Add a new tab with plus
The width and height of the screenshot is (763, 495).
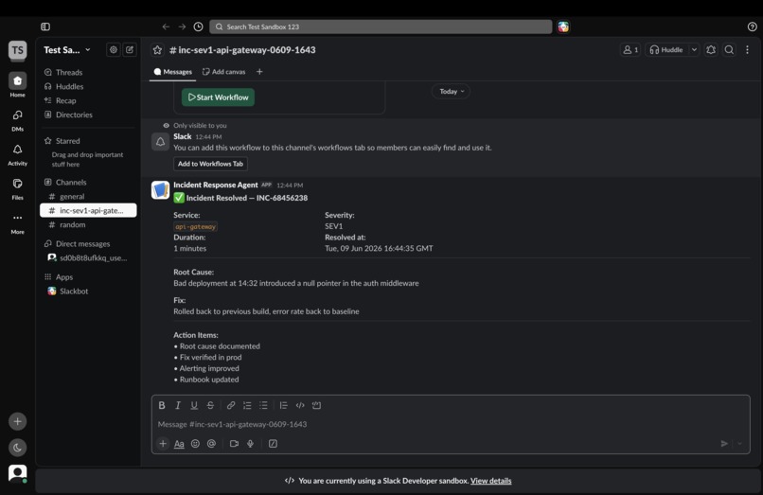[259, 72]
